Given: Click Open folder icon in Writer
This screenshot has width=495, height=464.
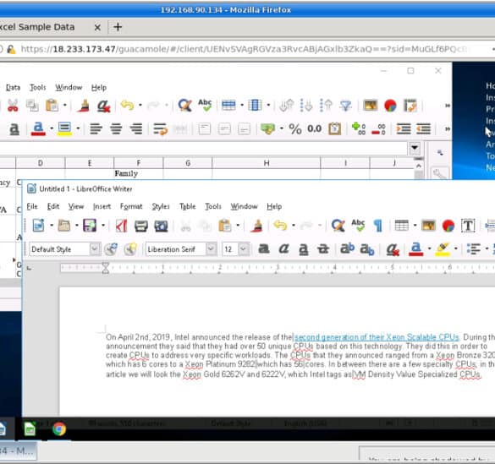Looking at the screenshot, I should tap(64, 226).
